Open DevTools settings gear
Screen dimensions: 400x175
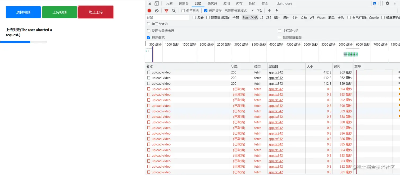[x=387, y=3]
